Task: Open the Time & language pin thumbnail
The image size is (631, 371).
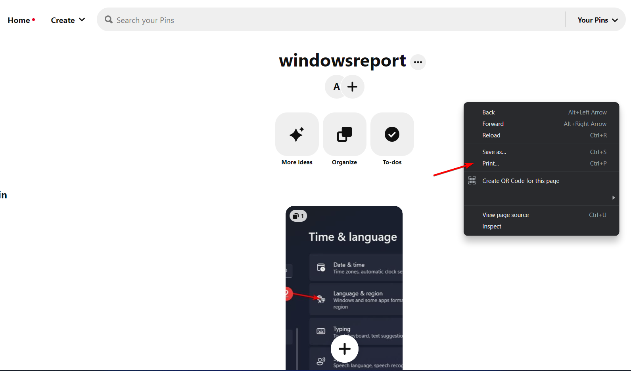Action: coord(344,288)
